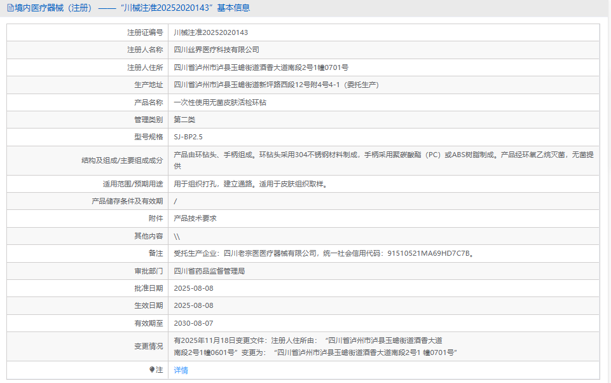Viewport: 611px width, 383px height.
Task: Click the 生产地址 production address value
Action: 276,85
